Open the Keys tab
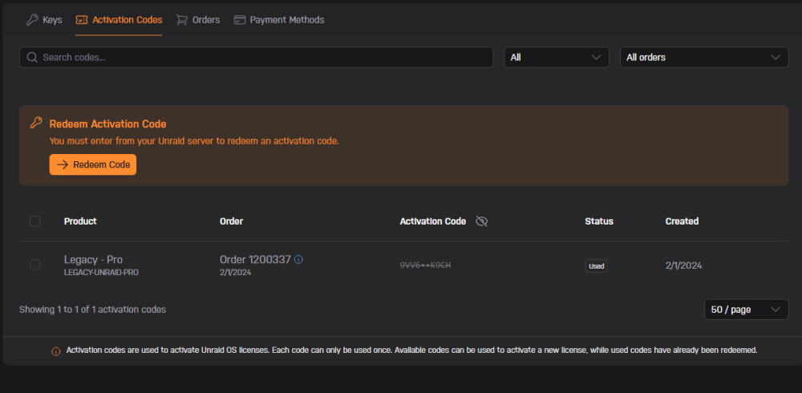Screen dimensions: 802x393 44,20
